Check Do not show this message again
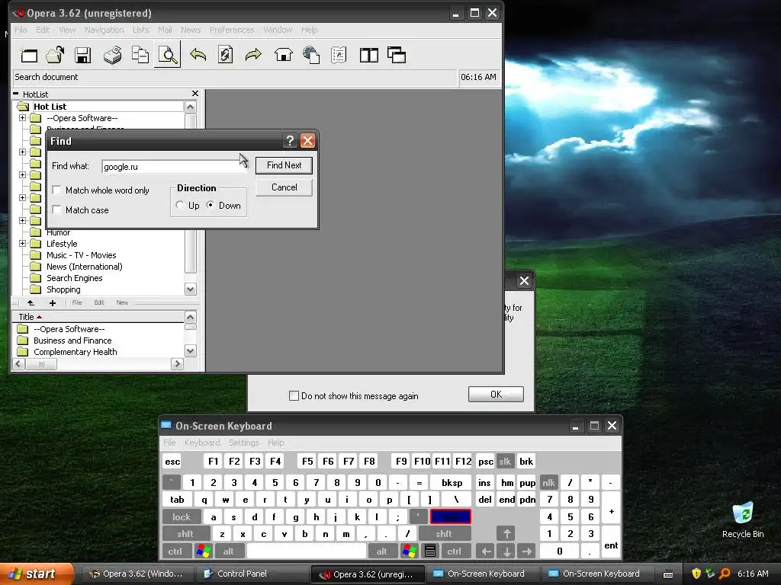 coord(294,396)
